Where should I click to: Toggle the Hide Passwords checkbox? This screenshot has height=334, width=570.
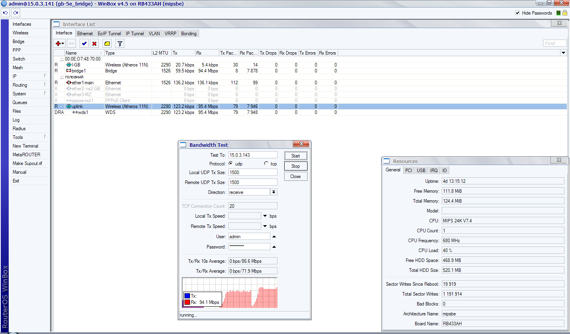pyautogui.click(x=517, y=13)
